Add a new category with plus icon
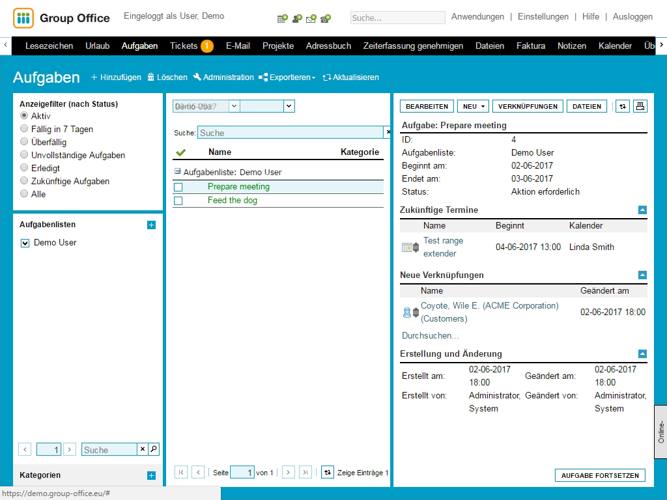 [x=151, y=476]
